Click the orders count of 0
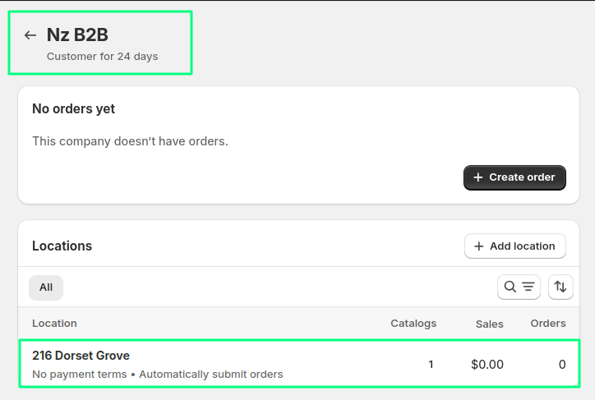Viewport: 595px width, 400px height. (x=562, y=364)
